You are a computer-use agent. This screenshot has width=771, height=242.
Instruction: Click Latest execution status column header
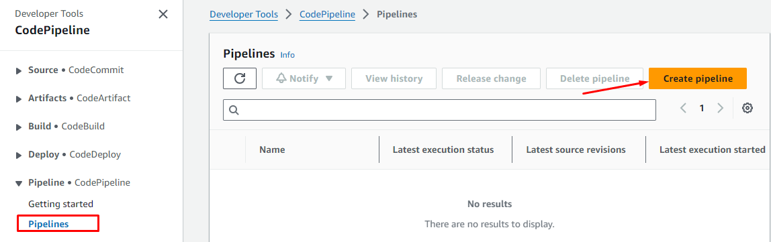443,149
